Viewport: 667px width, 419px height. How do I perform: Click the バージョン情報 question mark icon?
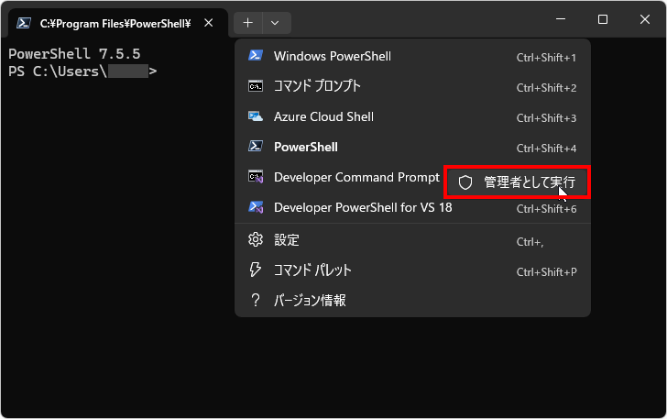pos(257,300)
